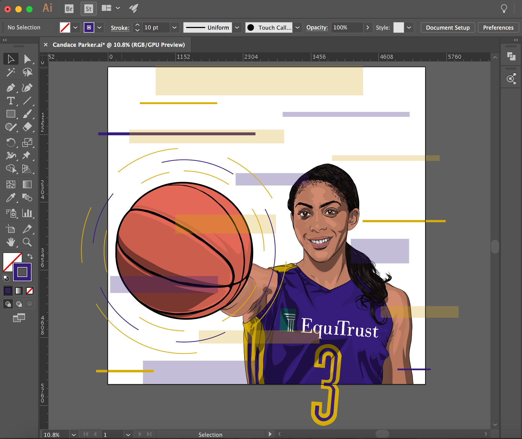
Task: Enable Draw Behind mode
Action: click(19, 304)
